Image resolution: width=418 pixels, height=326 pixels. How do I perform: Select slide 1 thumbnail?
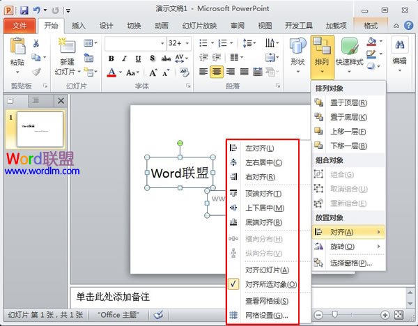(x=40, y=130)
